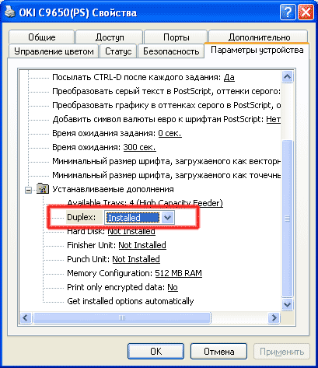Screen dimensions: 318x368
Task: Click the vertical scrollbar down arrow
Action: [x=287, y=304]
